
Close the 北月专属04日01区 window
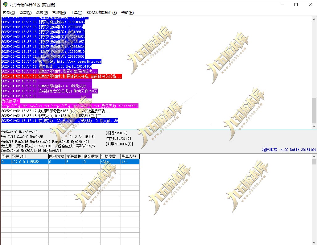[310, 5]
